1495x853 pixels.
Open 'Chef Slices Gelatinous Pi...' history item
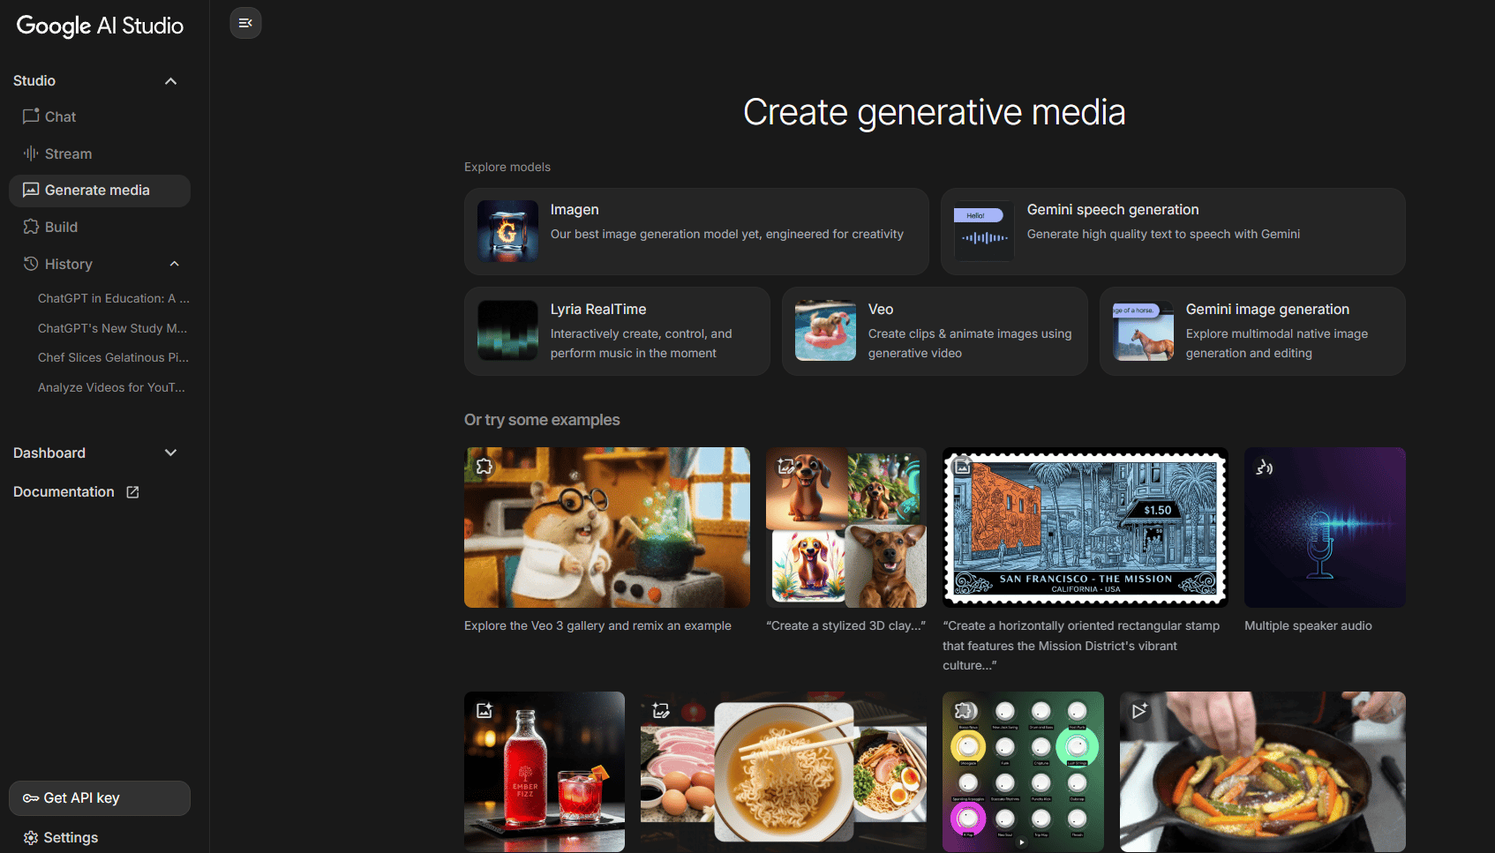(x=114, y=357)
